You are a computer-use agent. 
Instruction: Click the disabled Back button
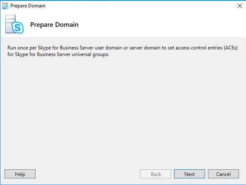tap(155, 174)
